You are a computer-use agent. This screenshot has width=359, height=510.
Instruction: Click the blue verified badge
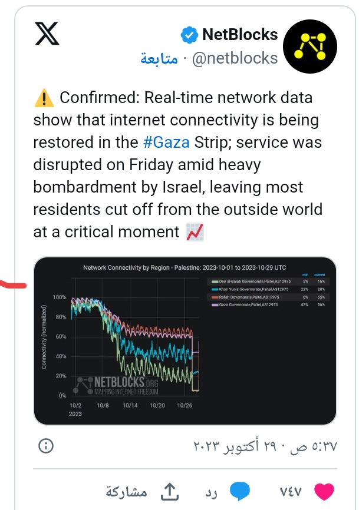(x=189, y=35)
